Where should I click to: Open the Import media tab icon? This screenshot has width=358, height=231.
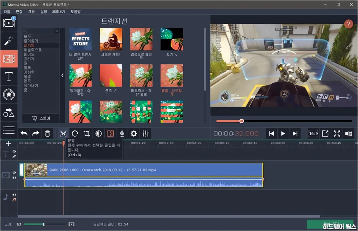point(9,23)
